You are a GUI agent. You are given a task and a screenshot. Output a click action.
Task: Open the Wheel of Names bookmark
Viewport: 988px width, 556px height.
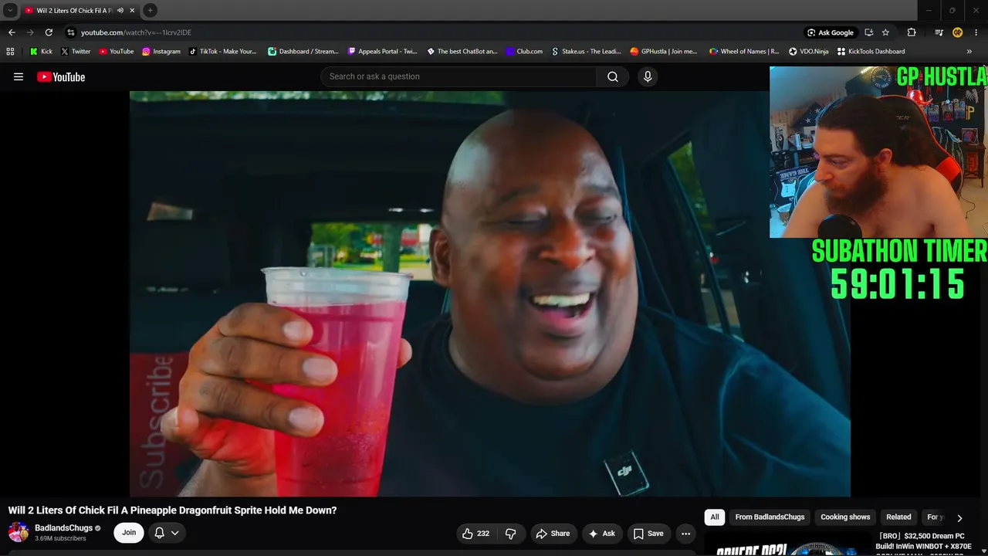(743, 52)
